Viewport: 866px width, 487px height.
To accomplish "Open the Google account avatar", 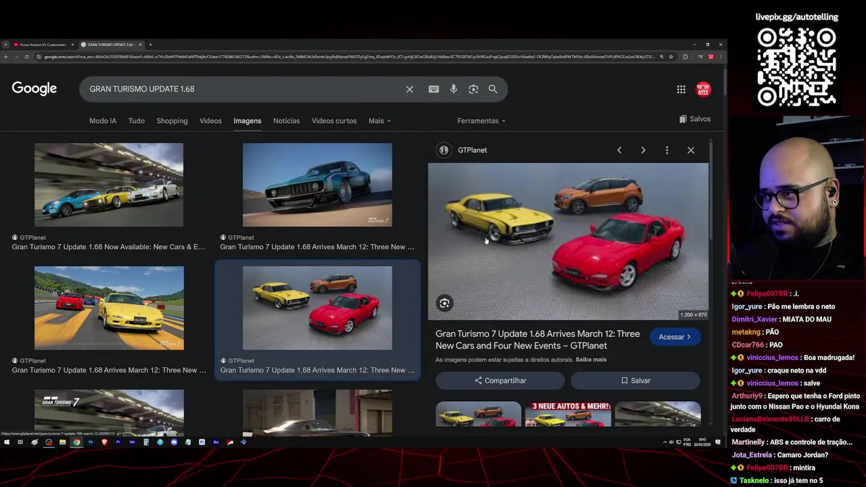I will click(704, 89).
